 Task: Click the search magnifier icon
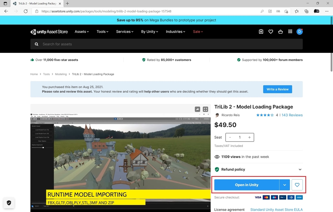pos(36,44)
